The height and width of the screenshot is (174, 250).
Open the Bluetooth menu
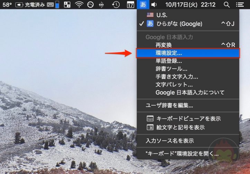(x=101, y=5)
